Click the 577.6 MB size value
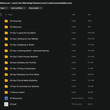Viewport: 110px width, 110px height. [91, 45]
